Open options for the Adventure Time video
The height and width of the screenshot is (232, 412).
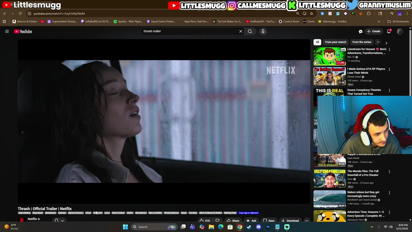click(x=389, y=212)
